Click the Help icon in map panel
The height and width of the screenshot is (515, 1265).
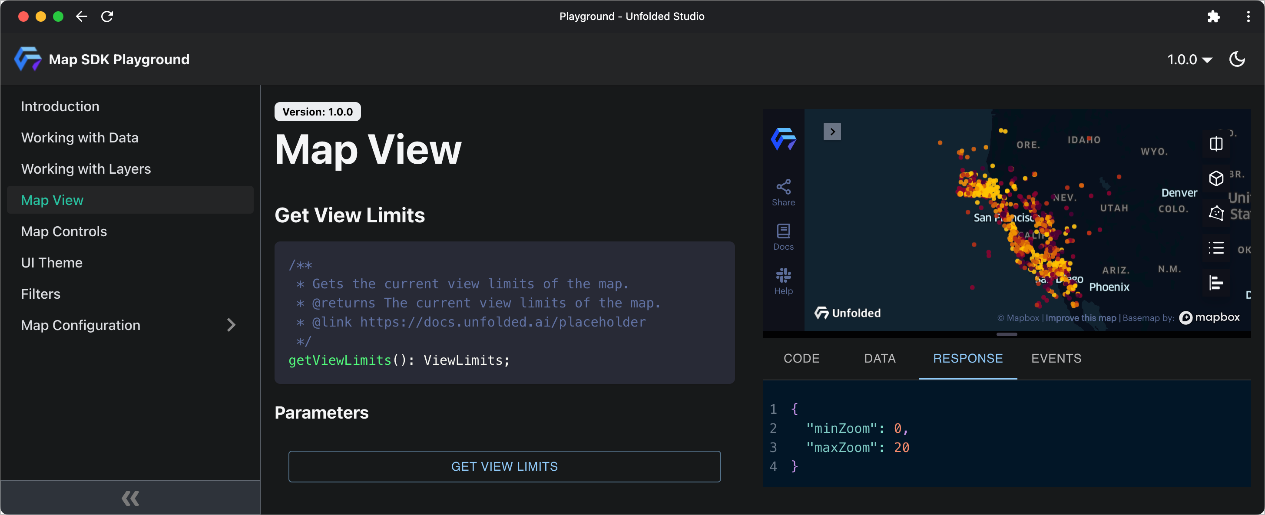(783, 281)
